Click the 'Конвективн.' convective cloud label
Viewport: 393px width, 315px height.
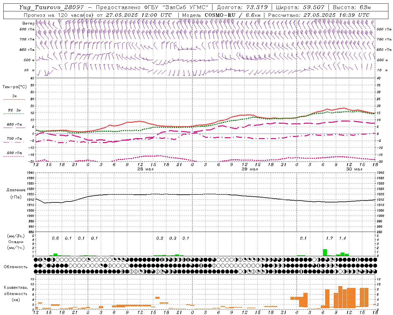pyautogui.click(x=16, y=288)
